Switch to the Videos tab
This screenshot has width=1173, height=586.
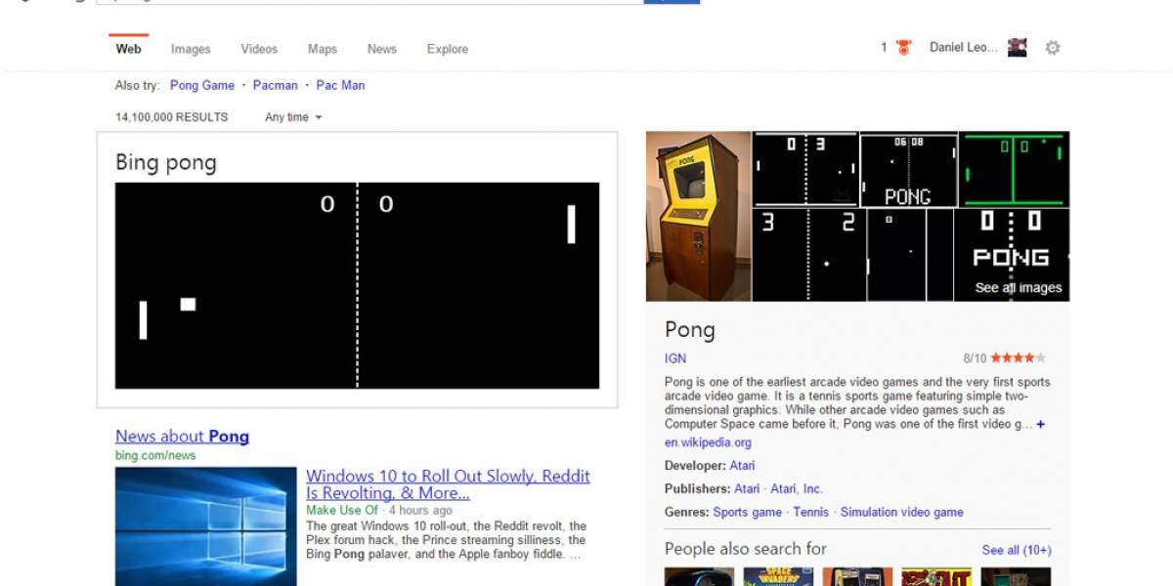[x=259, y=49]
